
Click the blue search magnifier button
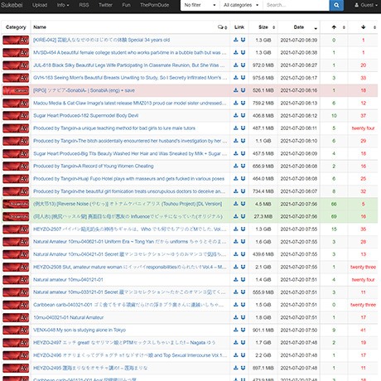tap(336, 5)
